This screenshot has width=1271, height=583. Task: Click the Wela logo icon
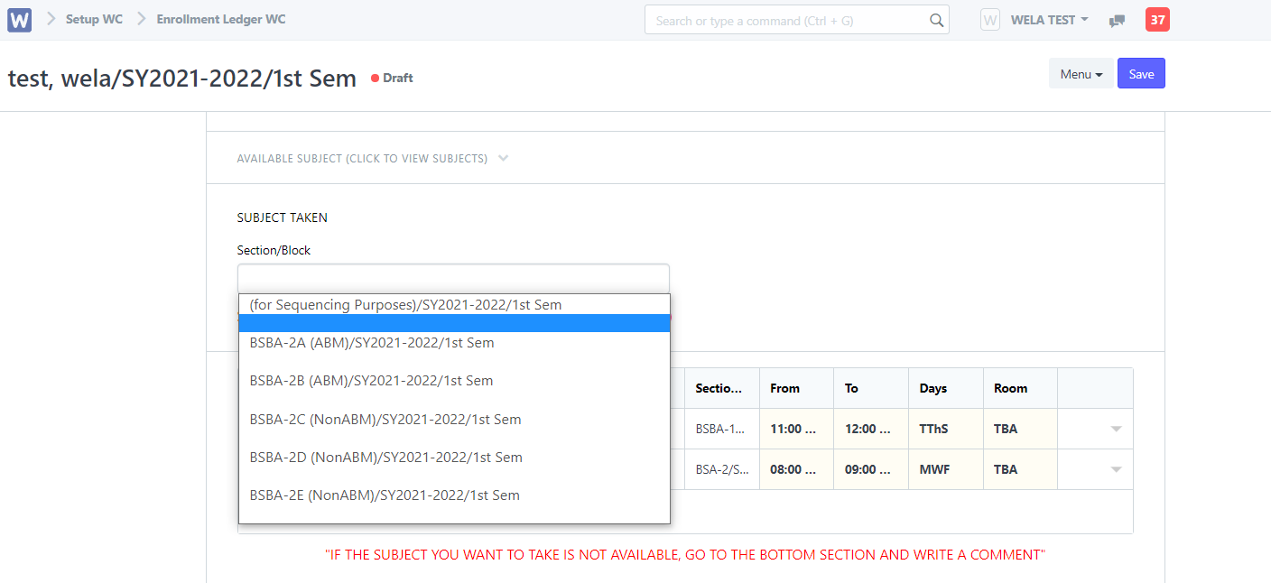tap(19, 19)
